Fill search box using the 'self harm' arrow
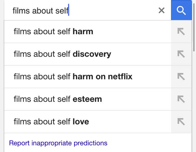The width and height of the screenshot is (196, 152). pyautogui.click(x=181, y=31)
